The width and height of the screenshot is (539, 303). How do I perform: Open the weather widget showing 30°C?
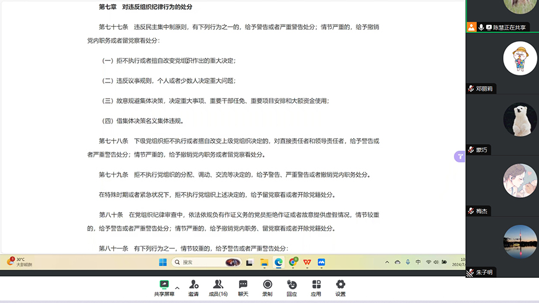[19, 262]
